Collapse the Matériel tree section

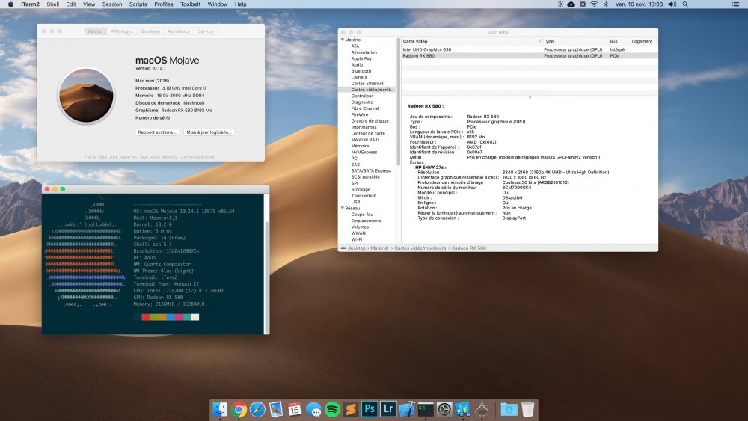pos(343,40)
